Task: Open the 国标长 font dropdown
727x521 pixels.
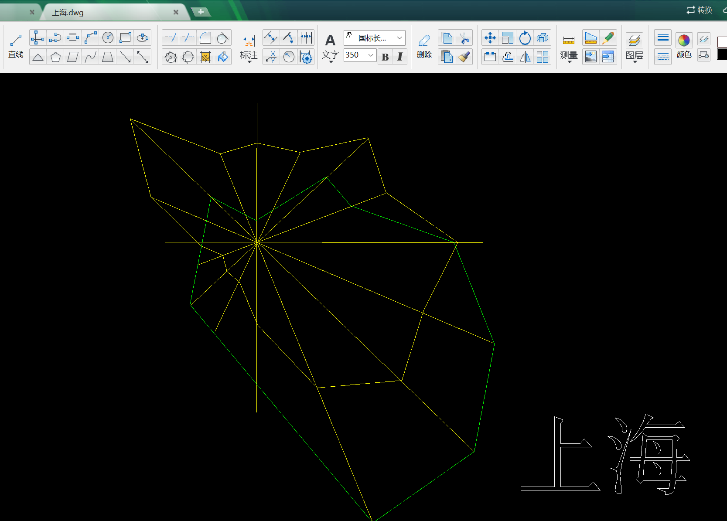Action: point(375,38)
